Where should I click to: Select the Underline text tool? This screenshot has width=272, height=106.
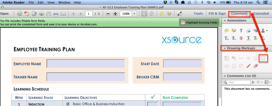[248, 38]
